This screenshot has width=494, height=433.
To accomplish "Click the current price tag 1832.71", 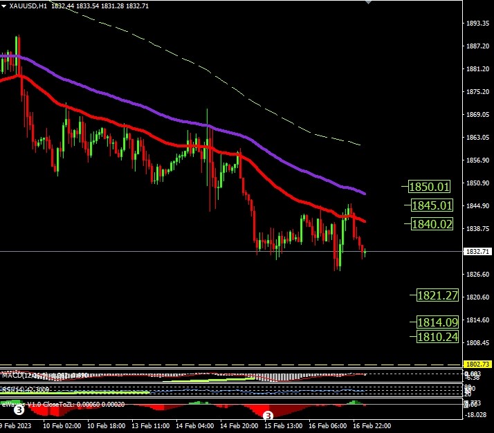I will click(x=476, y=251).
